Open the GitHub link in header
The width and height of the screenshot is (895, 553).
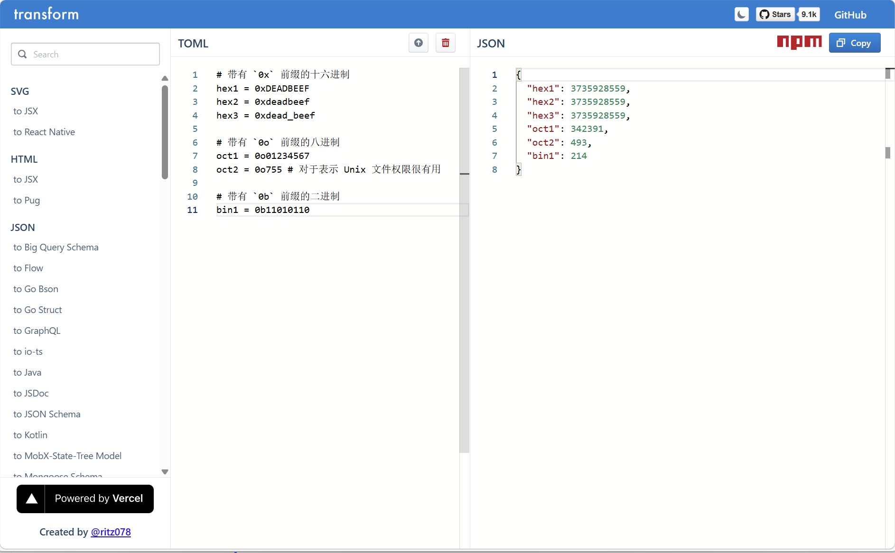click(x=850, y=15)
